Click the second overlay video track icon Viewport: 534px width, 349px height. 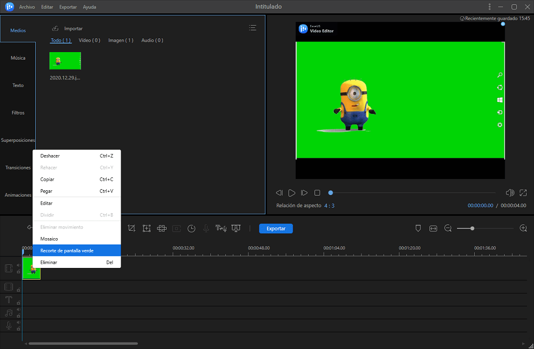pos(9,287)
